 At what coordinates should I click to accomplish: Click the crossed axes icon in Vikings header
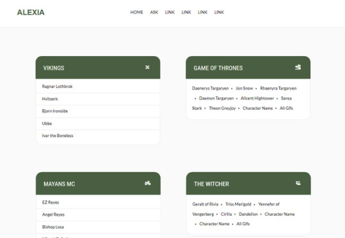(x=148, y=67)
